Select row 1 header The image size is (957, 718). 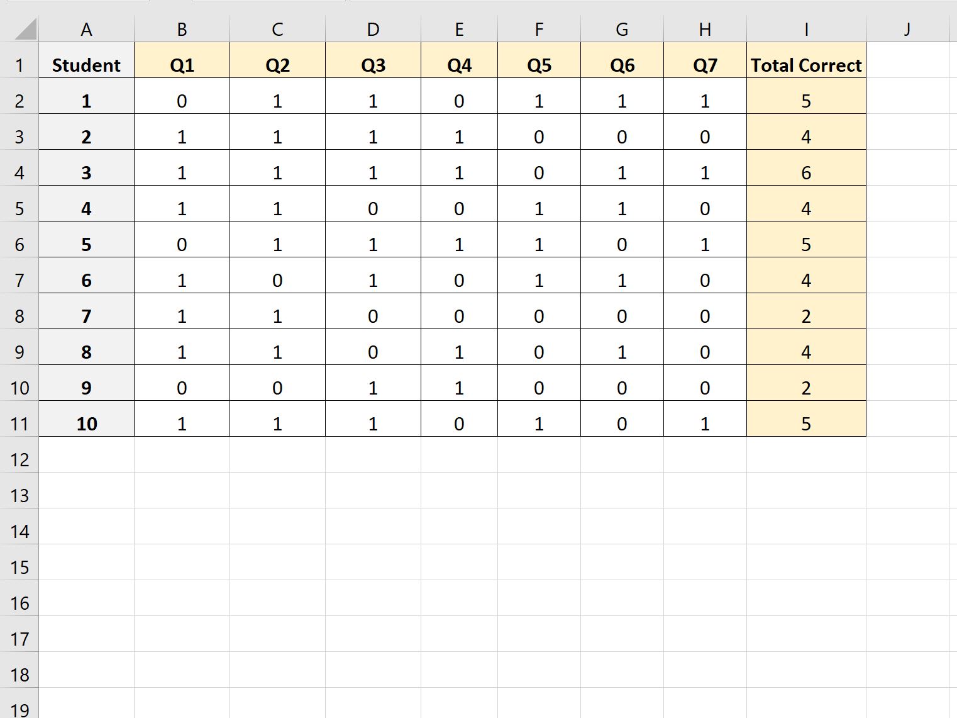(19, 65)
